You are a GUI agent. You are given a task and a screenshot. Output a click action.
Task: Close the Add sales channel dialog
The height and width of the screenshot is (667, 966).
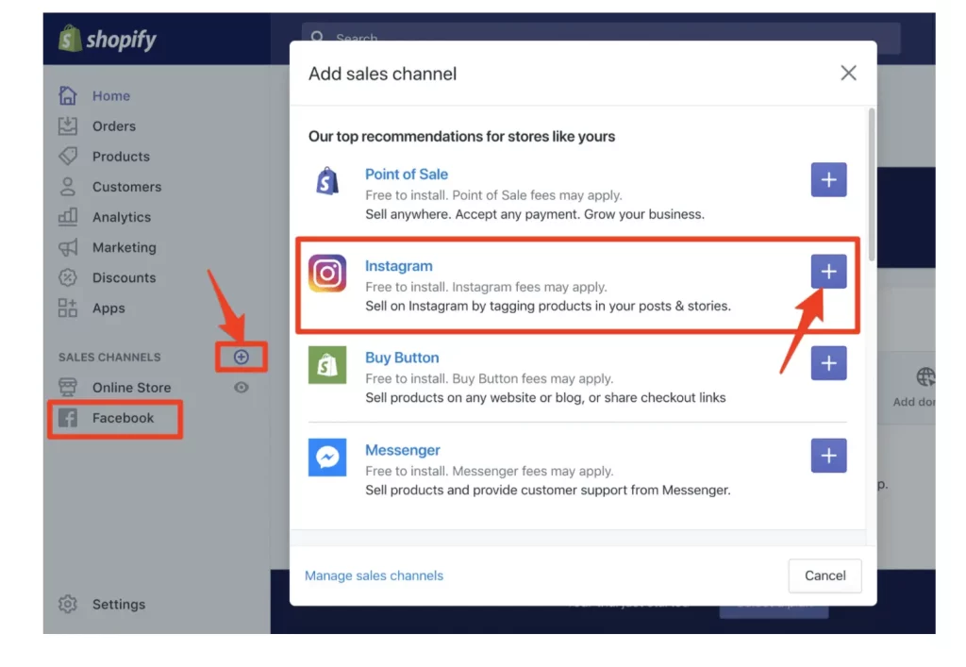[x=848, y=73]
